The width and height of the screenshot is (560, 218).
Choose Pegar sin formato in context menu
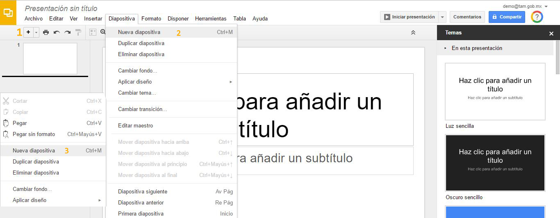[x=53, y=134]
